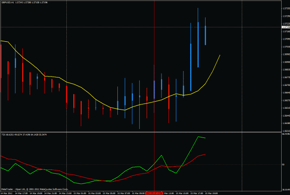Click the MetaTrader Alpari UK copyright text

pyautogui.click(x=35, y=189)
